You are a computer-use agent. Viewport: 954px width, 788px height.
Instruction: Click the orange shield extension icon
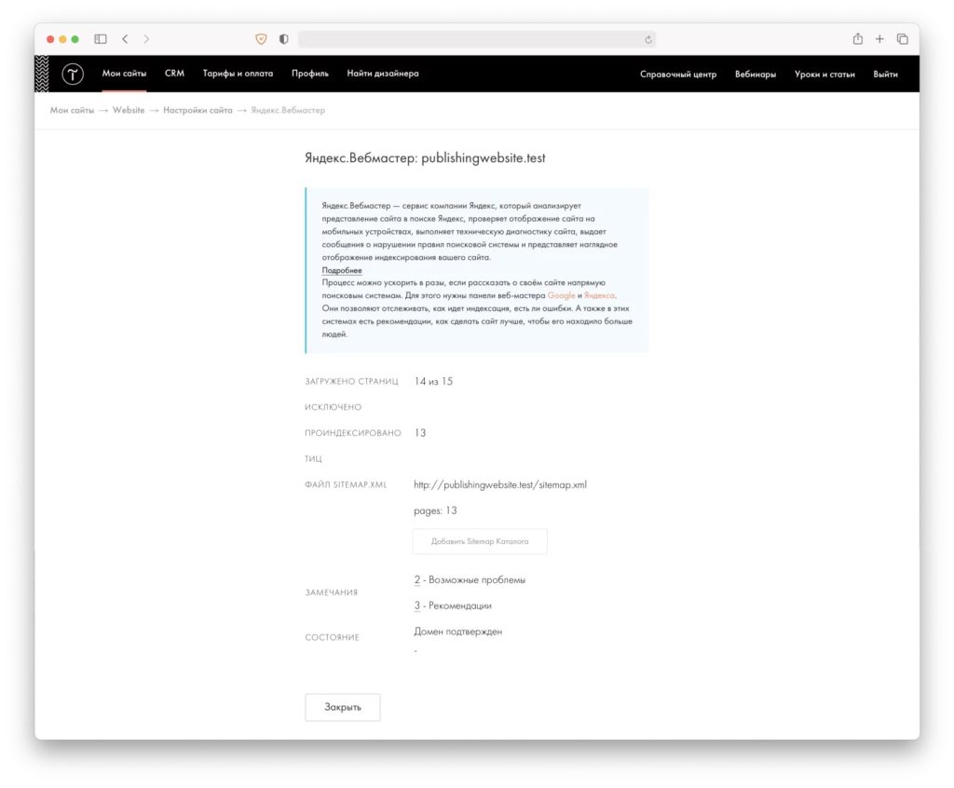pos(261,39)
